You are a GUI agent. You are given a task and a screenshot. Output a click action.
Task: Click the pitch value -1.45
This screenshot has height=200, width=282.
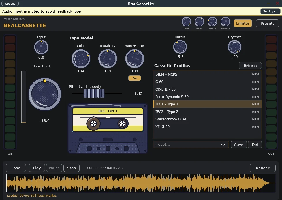pyautogui.click(x=138, y=94)
